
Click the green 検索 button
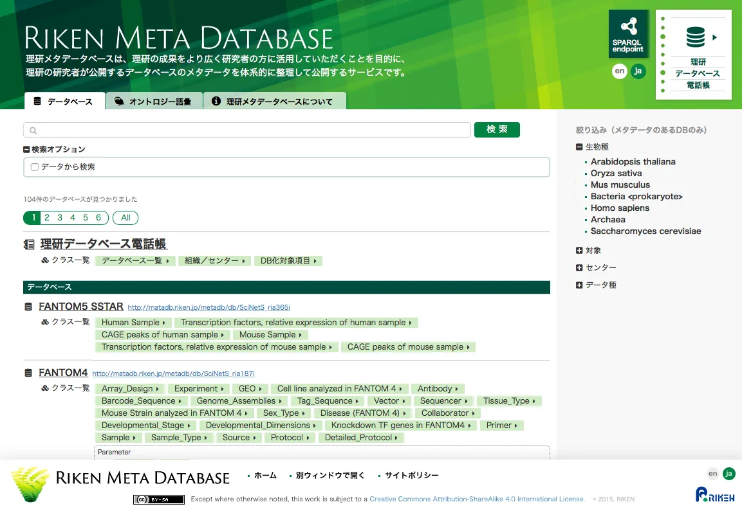pyautogui.click(x=497, y=130)
